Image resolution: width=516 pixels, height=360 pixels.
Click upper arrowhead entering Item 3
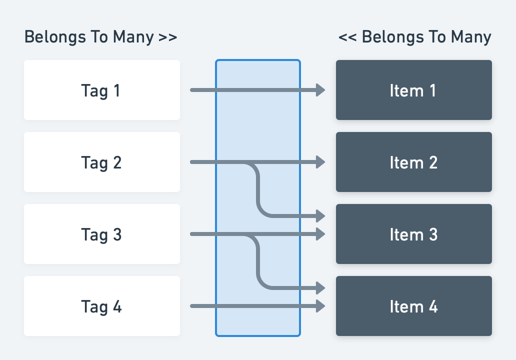point(320,216)
